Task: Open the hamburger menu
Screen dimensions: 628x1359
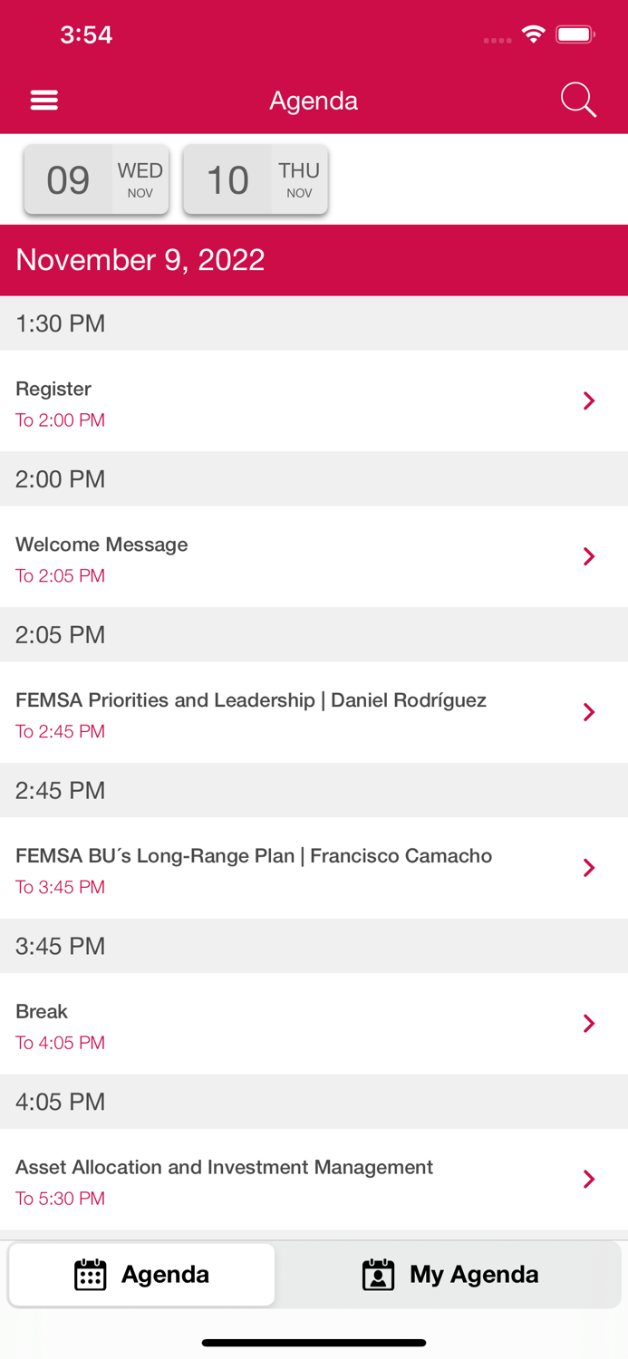Action: [43, 100]
